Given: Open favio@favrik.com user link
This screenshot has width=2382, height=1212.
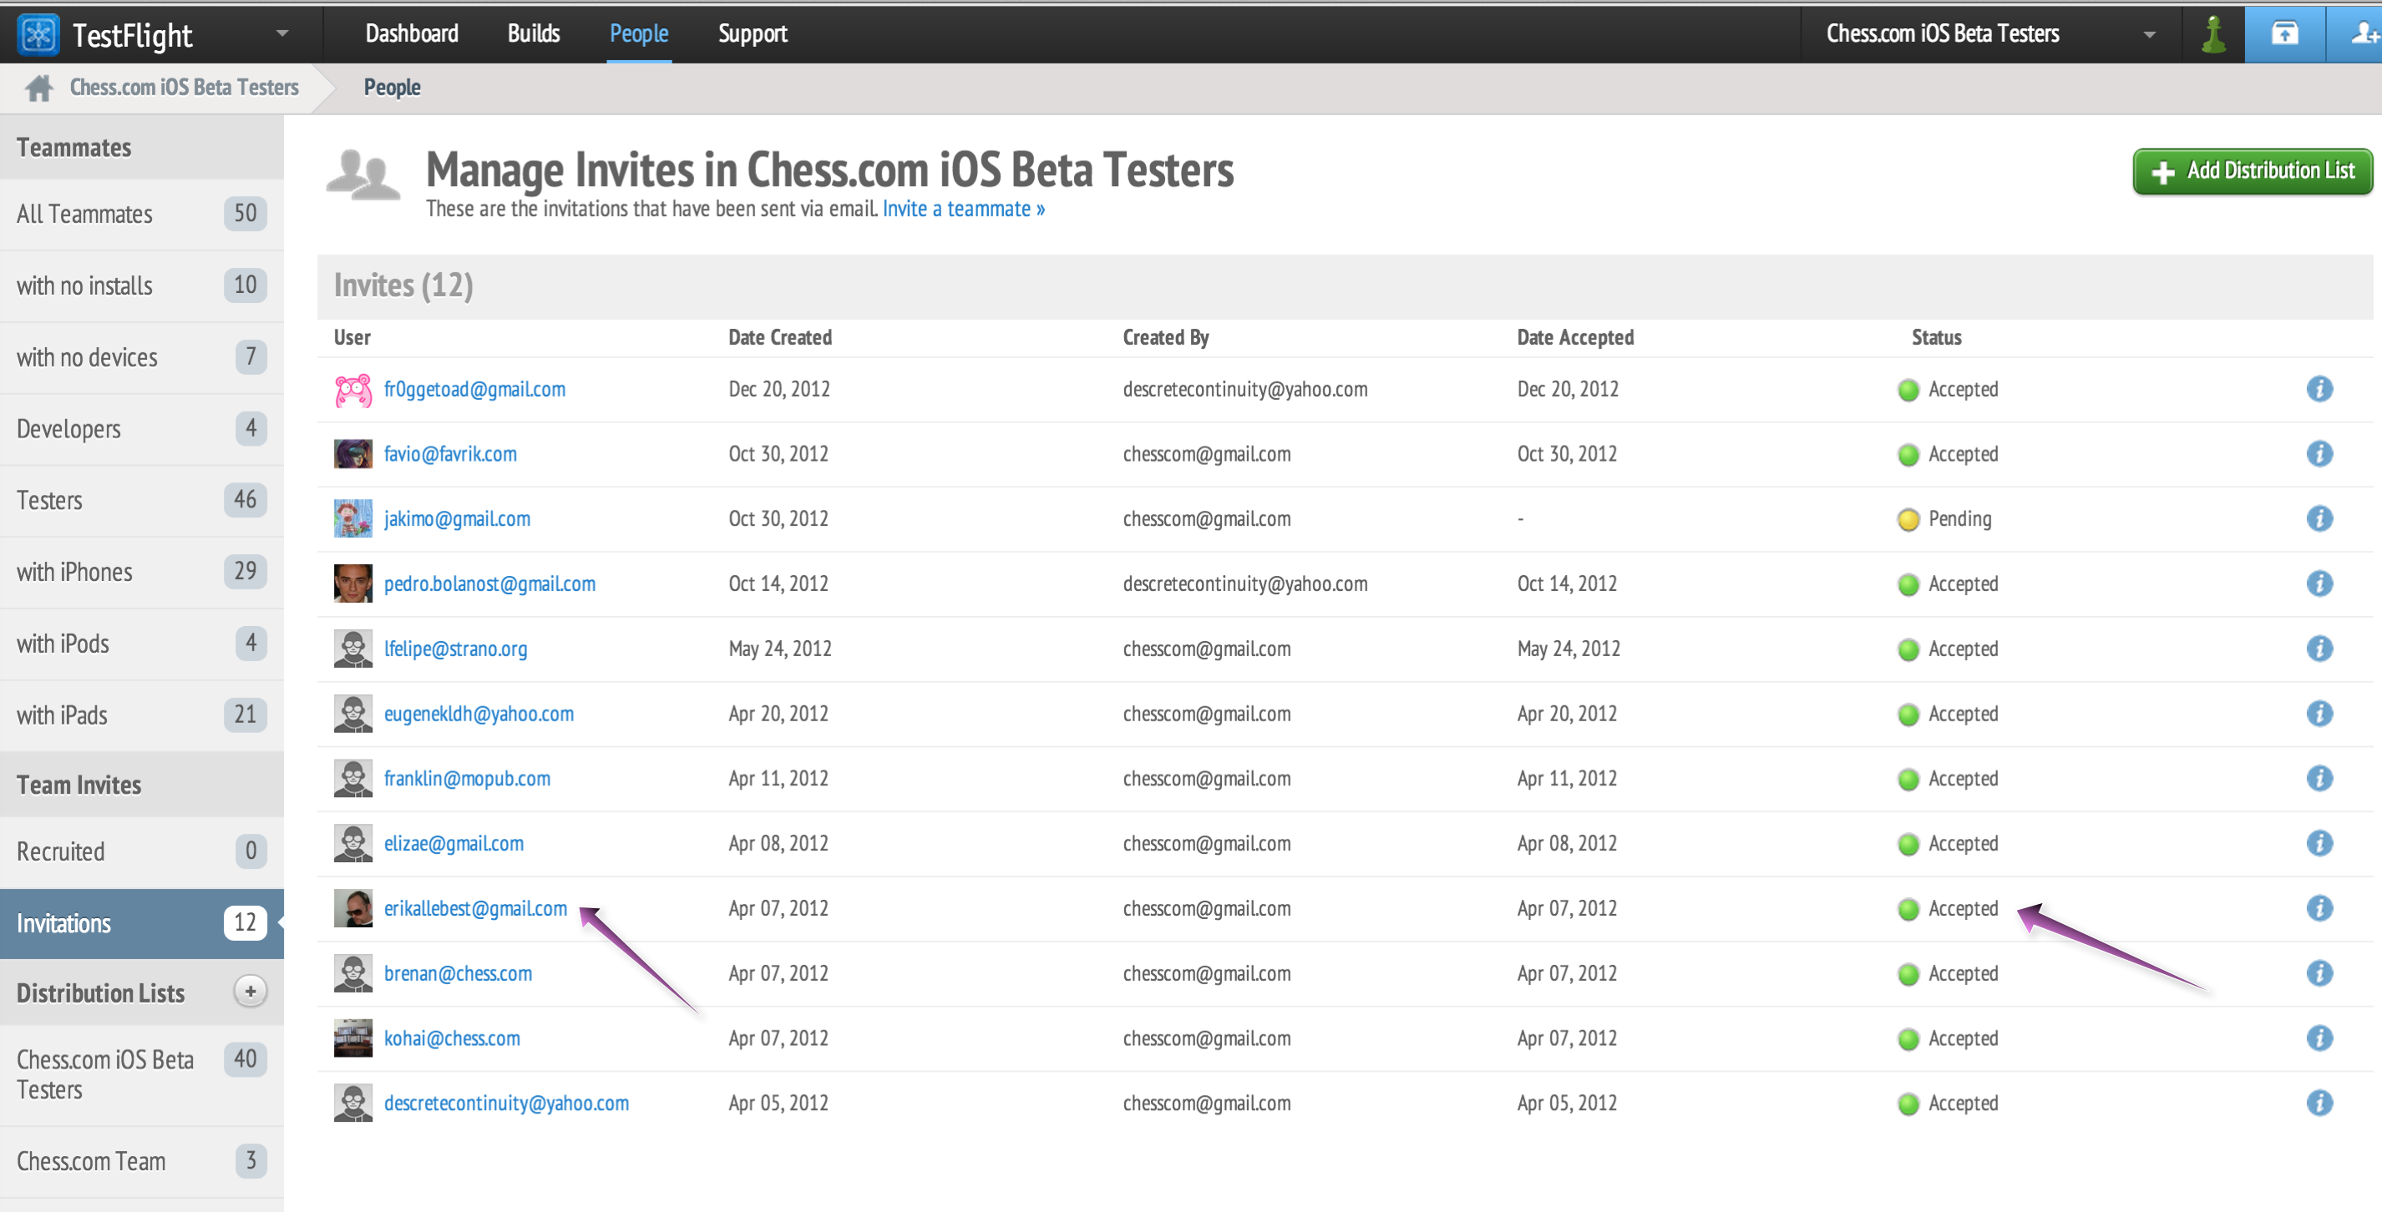Looking at the screenshot, I should pyautogui.click(x=450, y=454).
